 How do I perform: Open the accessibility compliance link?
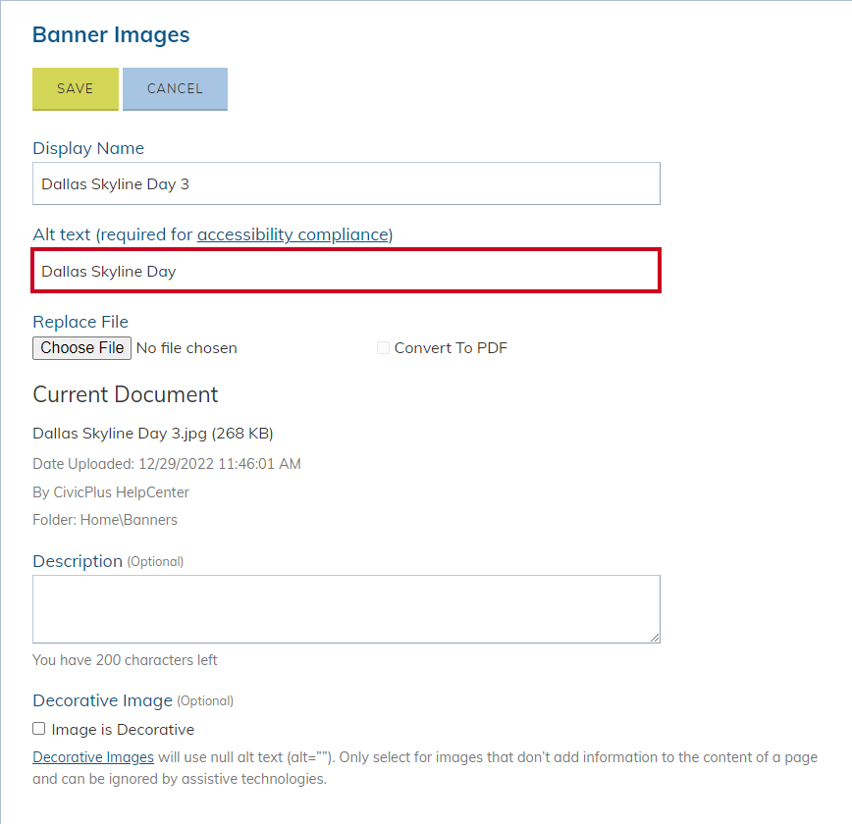click(x=293, y=234)
